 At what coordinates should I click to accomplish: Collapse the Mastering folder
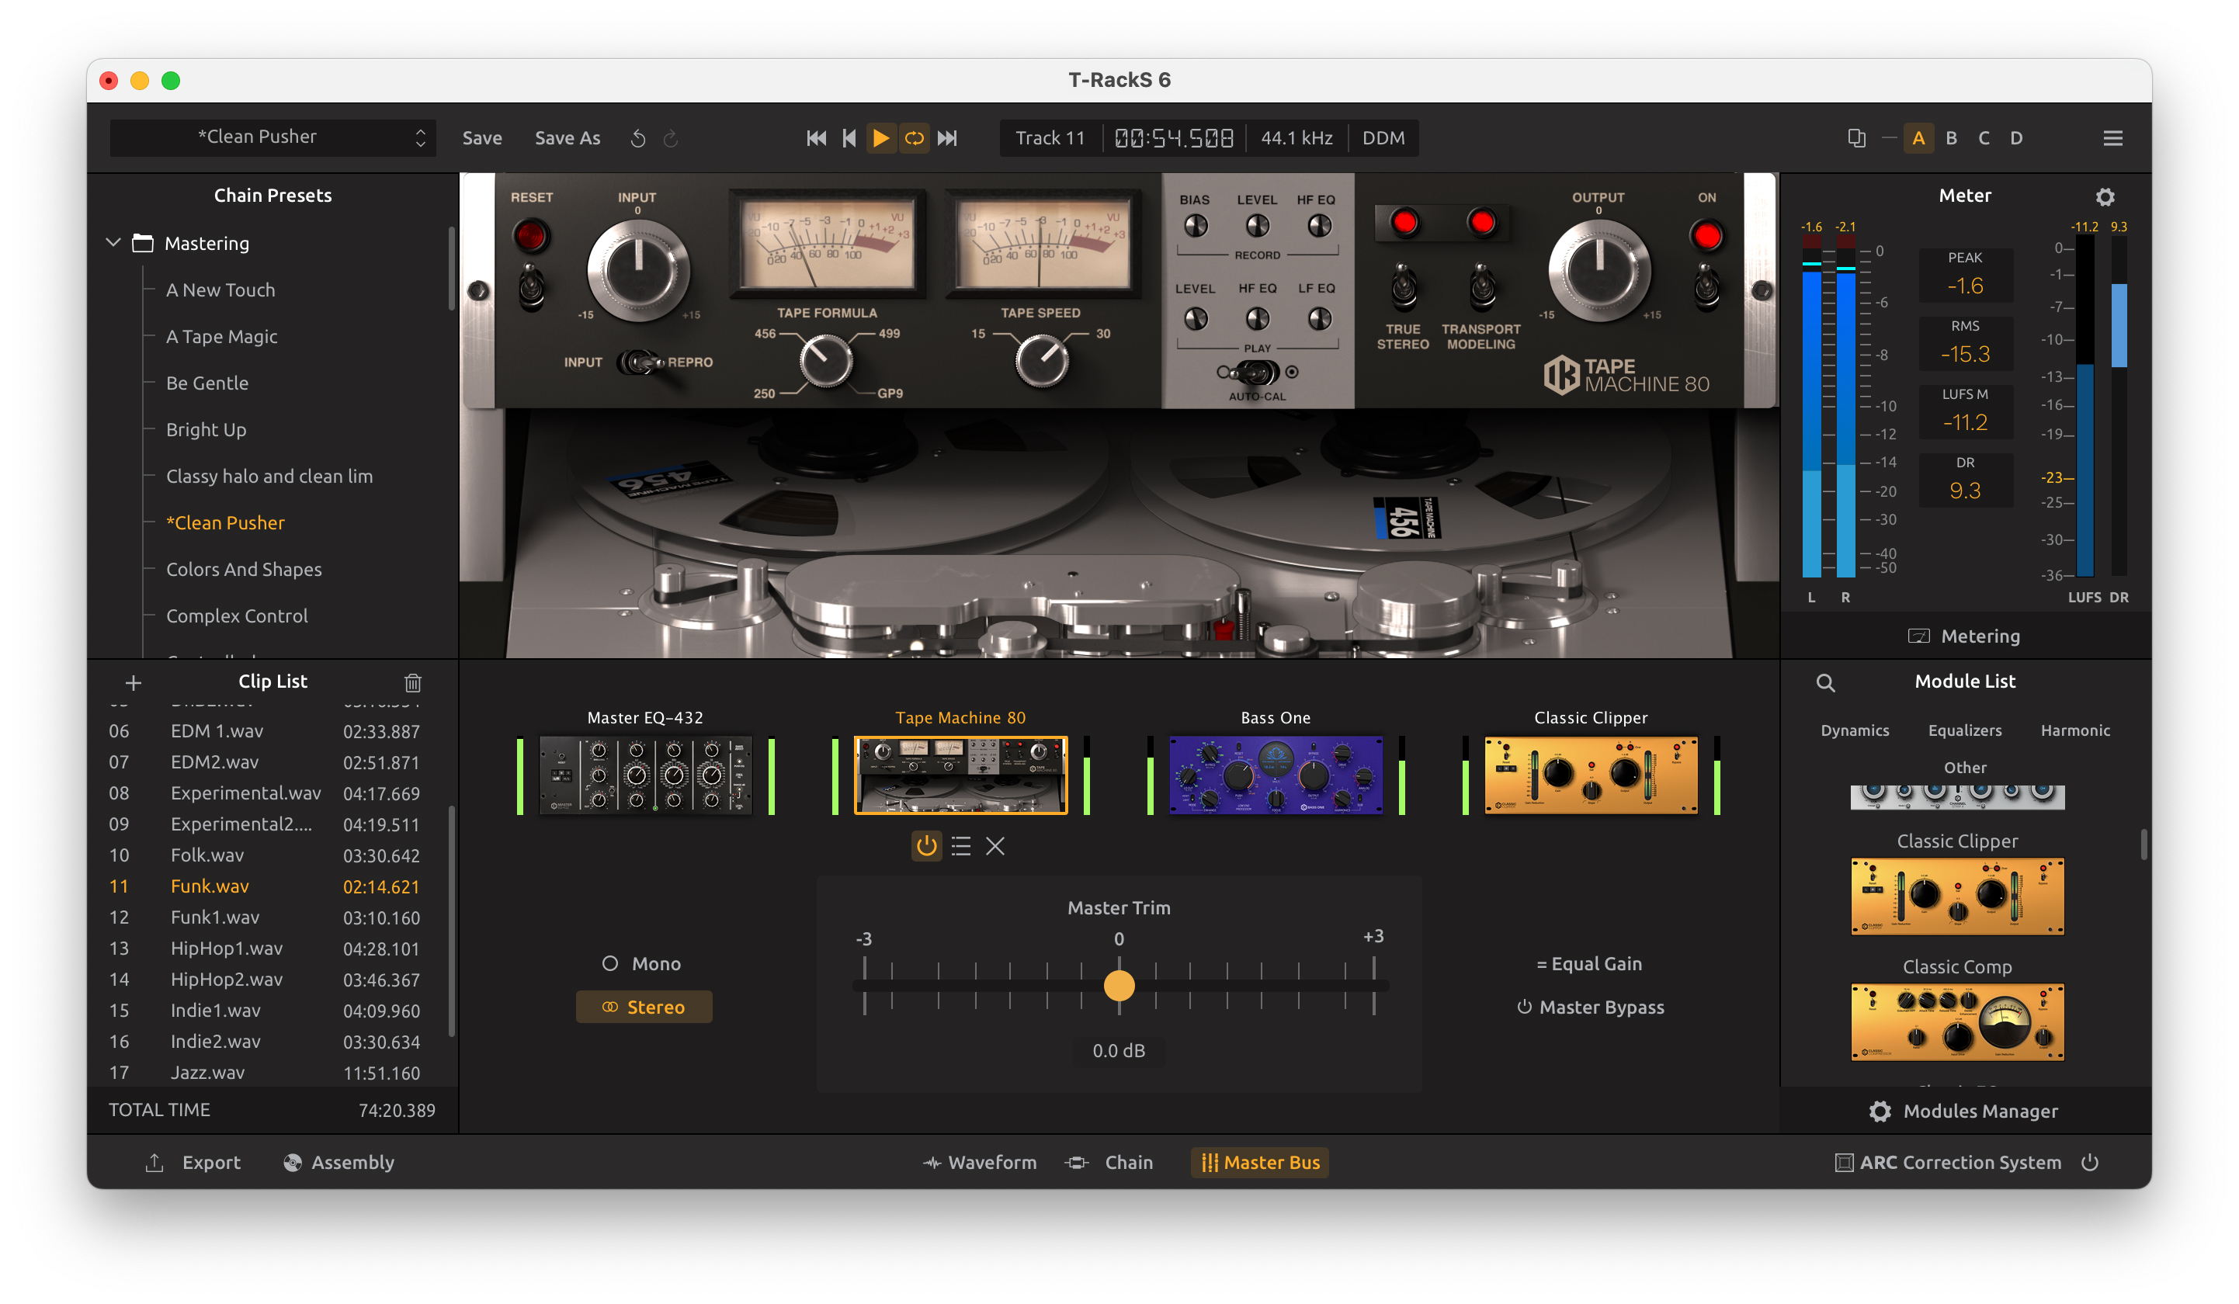(x=113, y=242)
